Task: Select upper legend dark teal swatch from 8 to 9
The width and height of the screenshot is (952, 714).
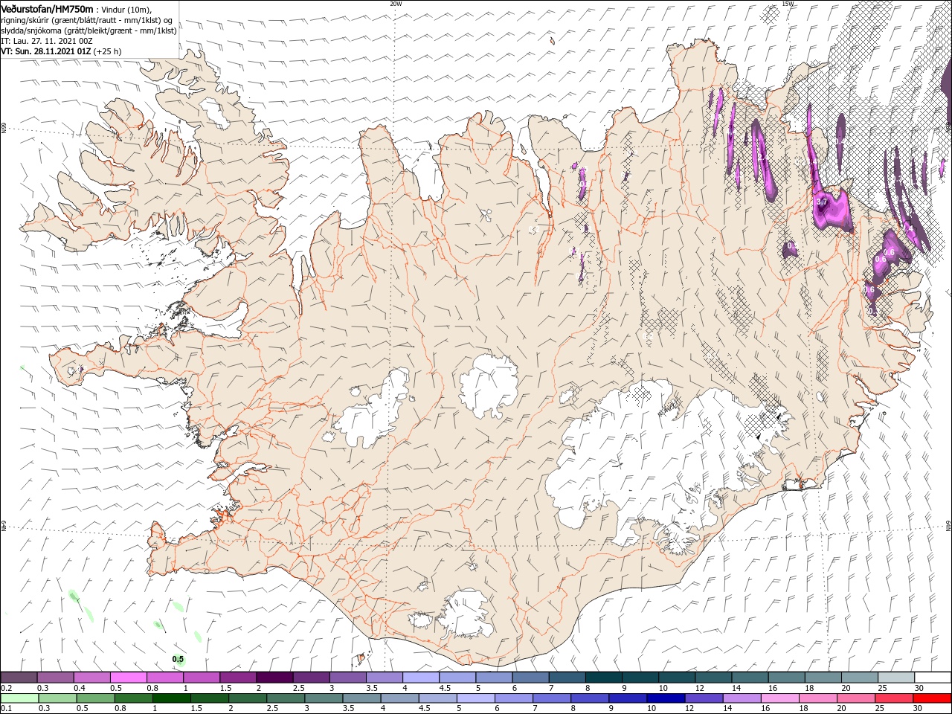Action: tap(604, 678)
